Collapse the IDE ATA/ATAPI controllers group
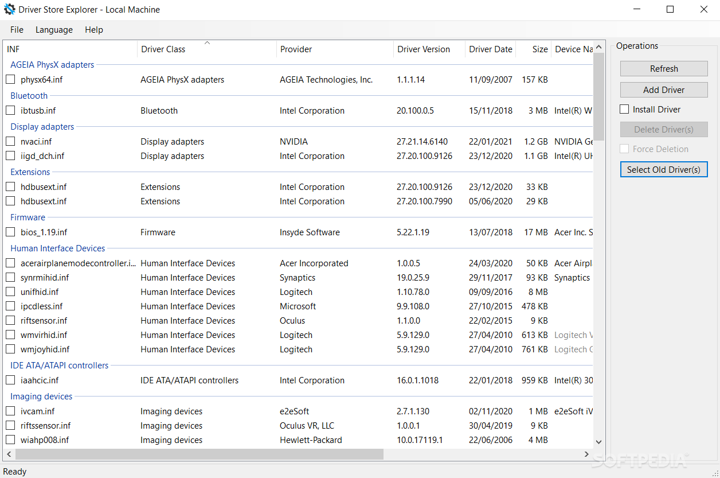This screenshot has width=720, height=478. [60, 366]
